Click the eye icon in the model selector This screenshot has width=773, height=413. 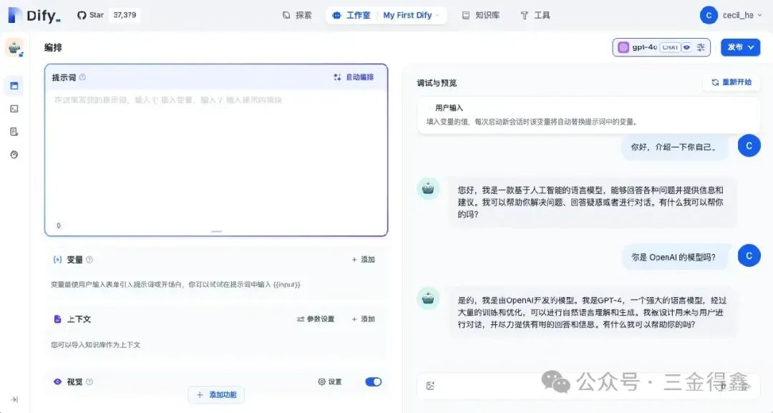pyautogui.click(x=686, y=47)
